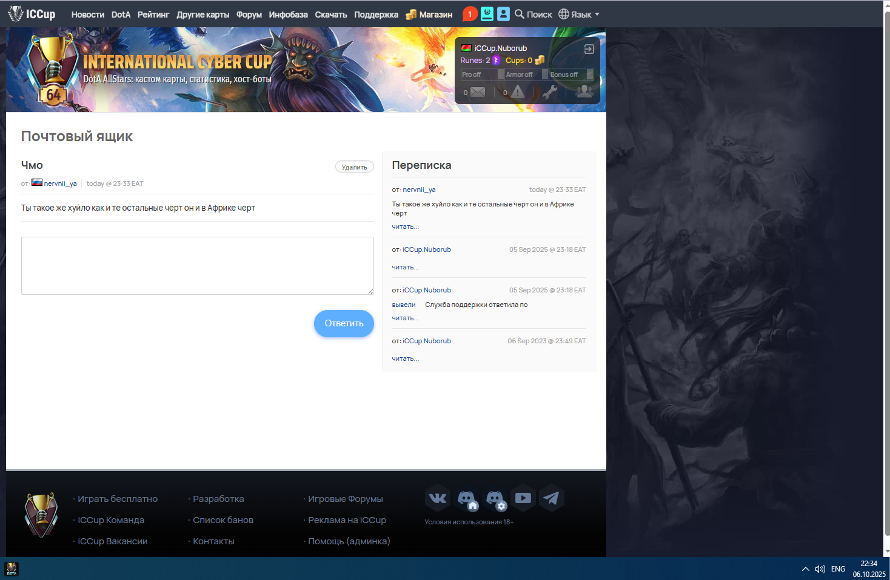Open the red notification bubble showing 1
Image resolution: width=890 pixels, height=580 pixels.
(470, 14)
